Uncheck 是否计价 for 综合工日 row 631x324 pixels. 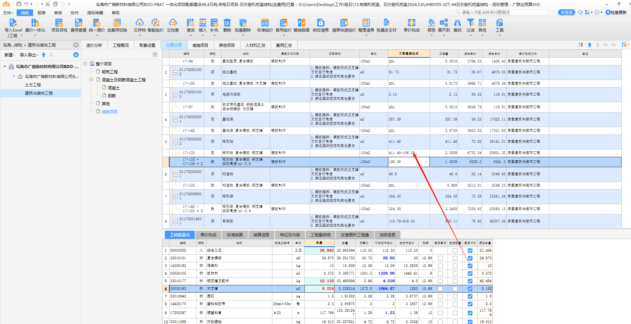point(470,251)
